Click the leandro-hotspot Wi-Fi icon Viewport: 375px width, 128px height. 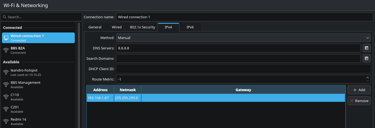tap(6, 72)
